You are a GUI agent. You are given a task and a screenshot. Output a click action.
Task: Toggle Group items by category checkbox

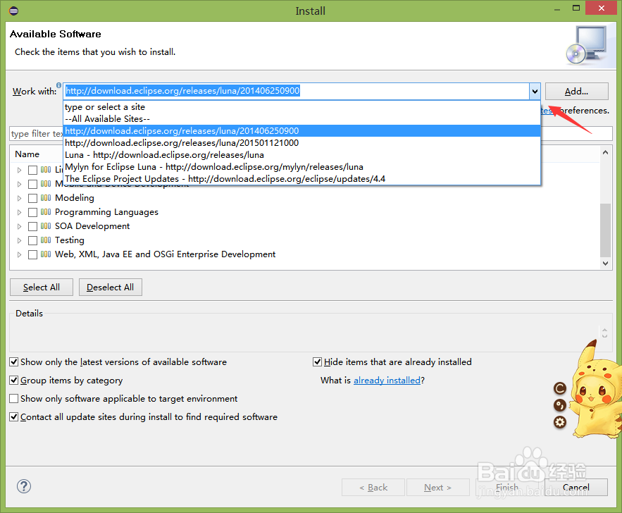click(14, 380)
